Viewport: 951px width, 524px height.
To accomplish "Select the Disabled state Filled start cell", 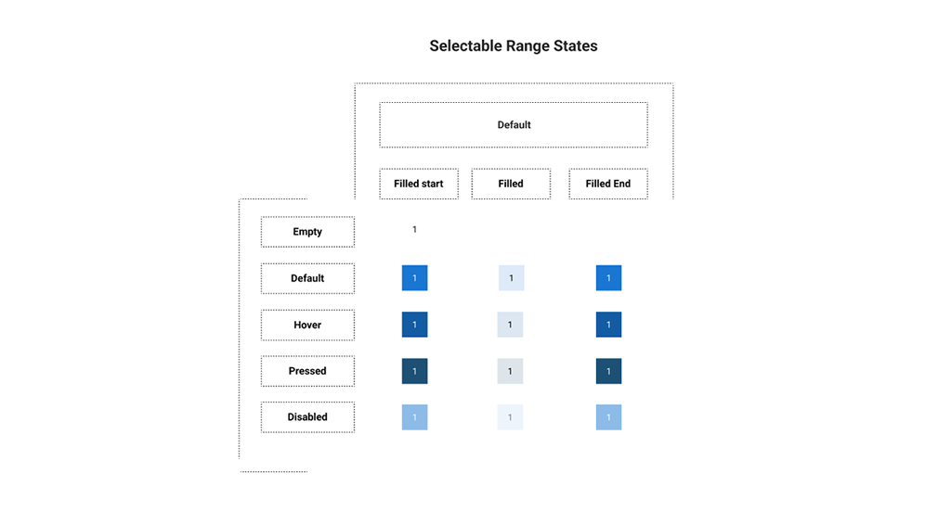I will pyautogui.click(x=414, y=417).
